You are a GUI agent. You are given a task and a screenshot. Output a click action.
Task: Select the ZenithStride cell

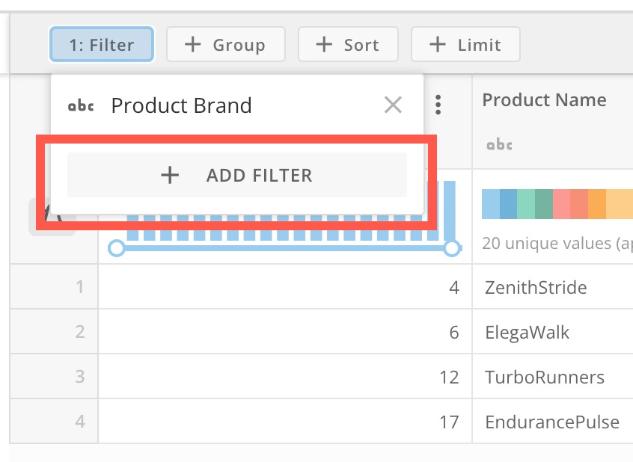(x=536, y=287)
